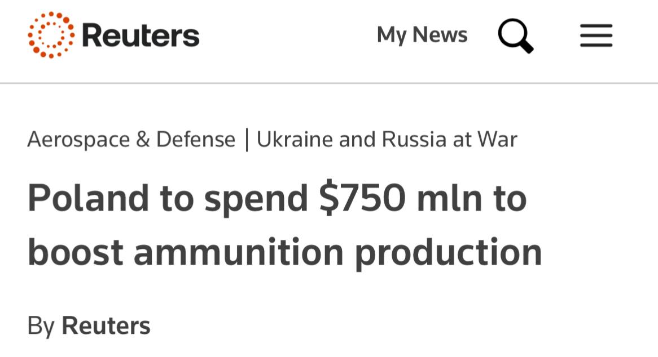Click the word "News" in My News
This screenshot has height=357, width=658.
440,35
